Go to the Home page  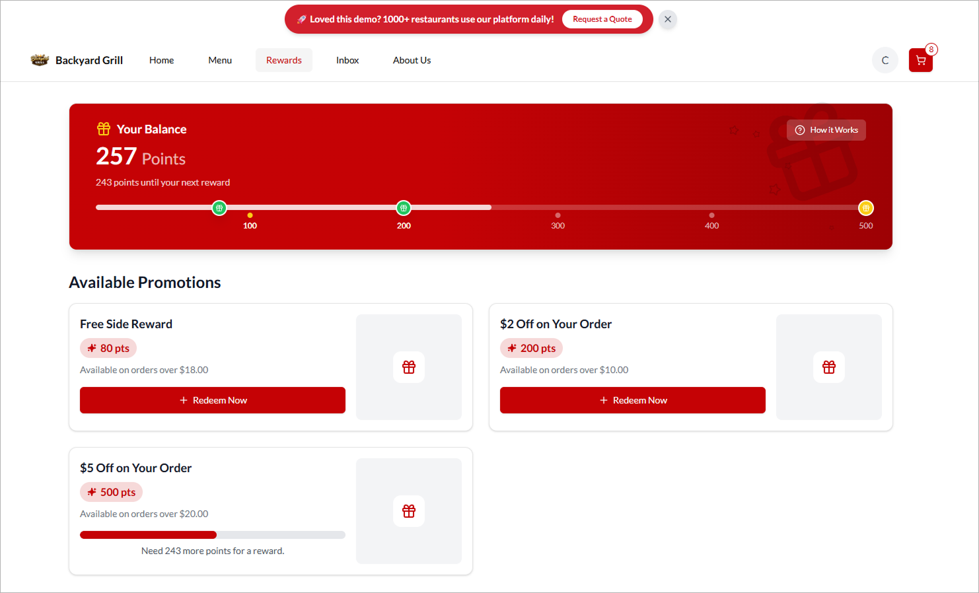(161, 60)
